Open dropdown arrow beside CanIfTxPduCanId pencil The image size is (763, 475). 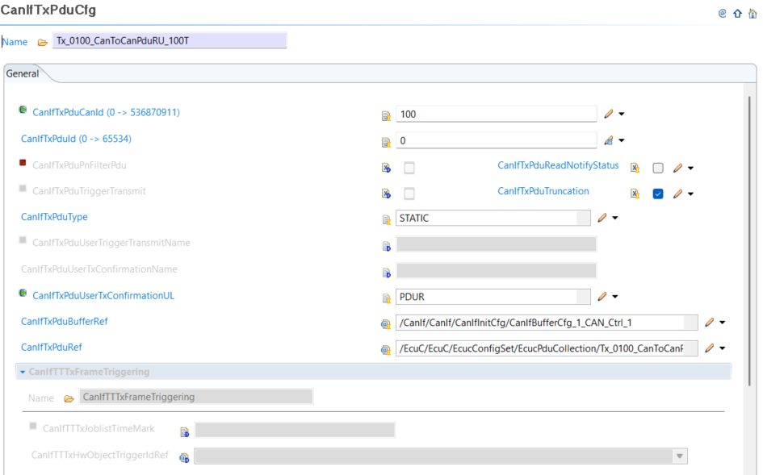621,115
